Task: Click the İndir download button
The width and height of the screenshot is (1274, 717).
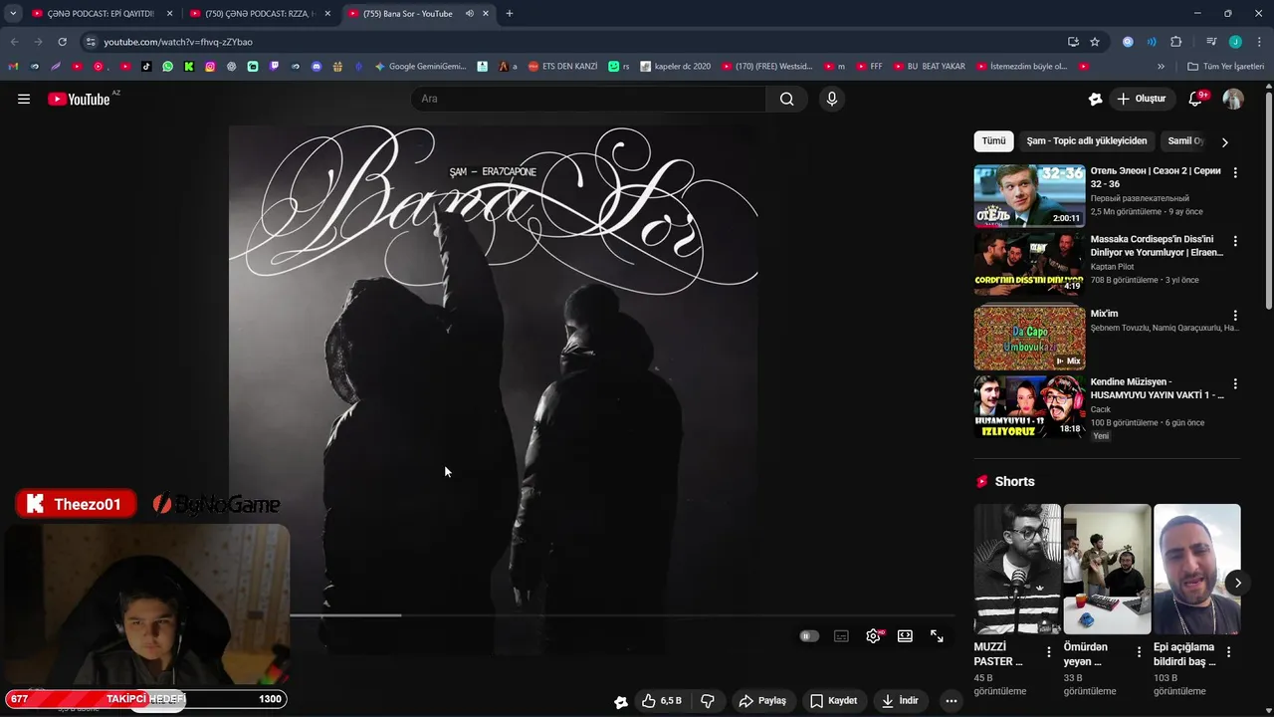Action: [x=900, y=701]
